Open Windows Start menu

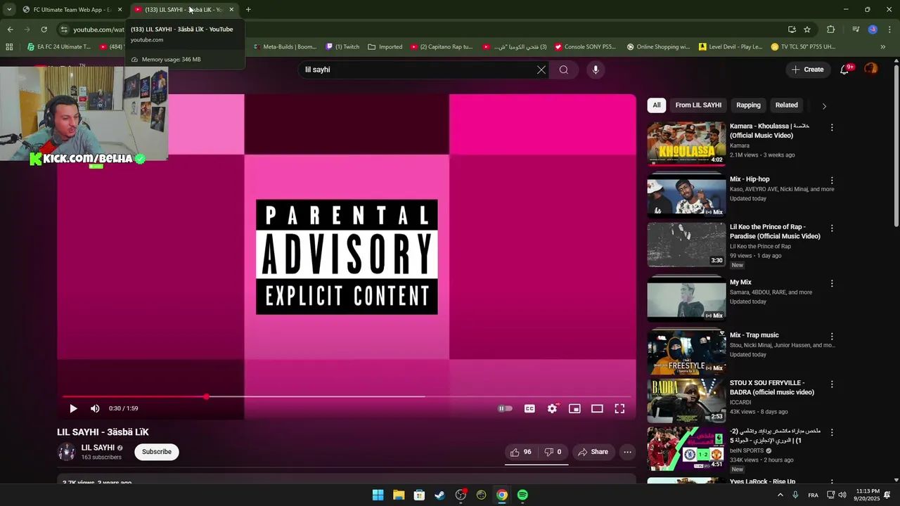378,495
